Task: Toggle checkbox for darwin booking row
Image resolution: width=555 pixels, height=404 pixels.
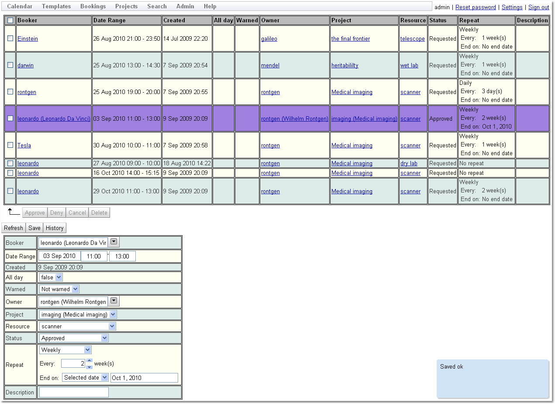Action: pos(10,65)
